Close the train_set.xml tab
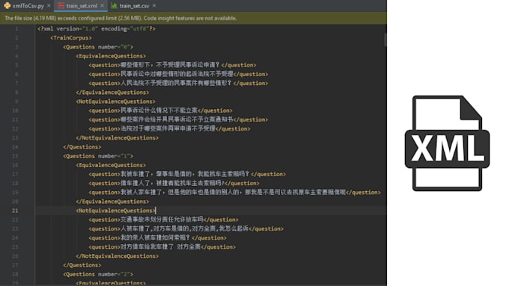Image resolution: width=509 pixels, height=286 pixels. 103,5
